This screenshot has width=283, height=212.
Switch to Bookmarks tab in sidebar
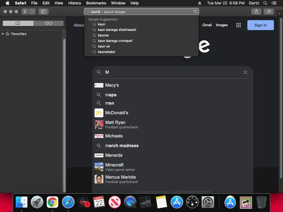pyautogui.click(x=18, y=23)
